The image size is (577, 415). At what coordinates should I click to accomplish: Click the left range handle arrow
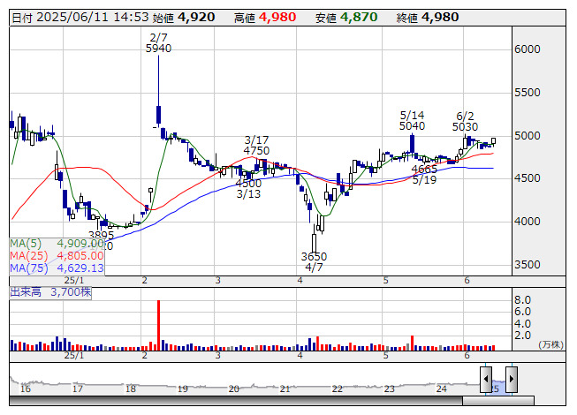[x=486, y=379]
